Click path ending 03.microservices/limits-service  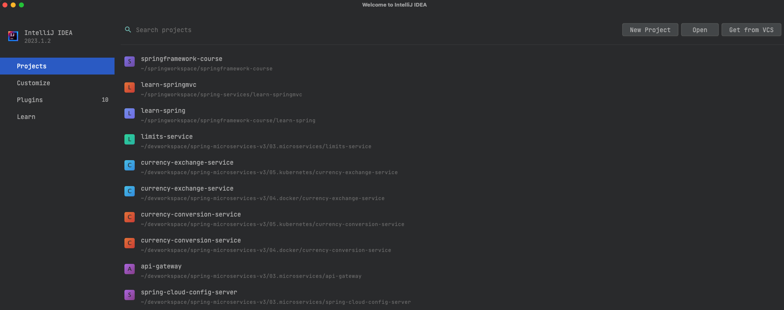point(256,147)
